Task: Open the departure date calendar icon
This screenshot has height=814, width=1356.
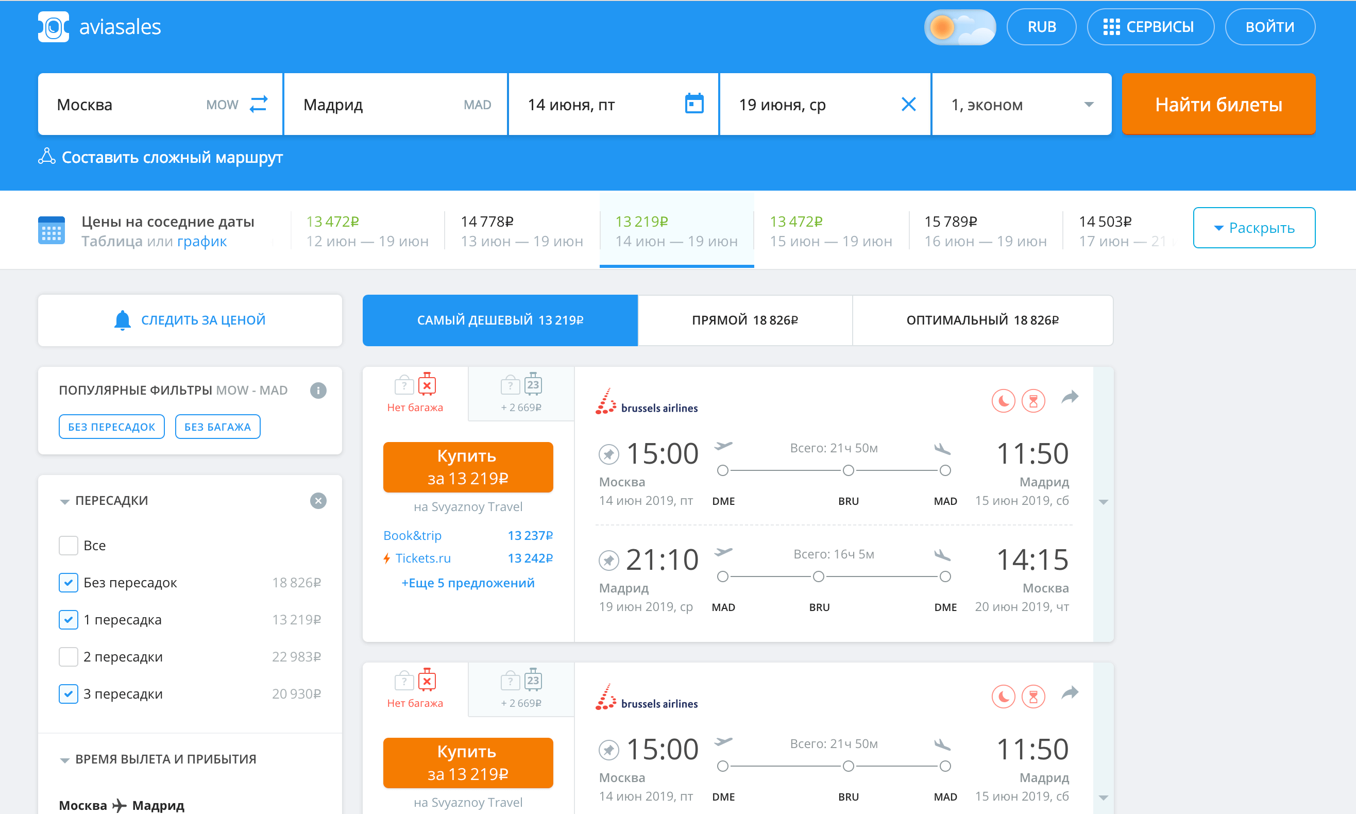Action: coord(694,104)
